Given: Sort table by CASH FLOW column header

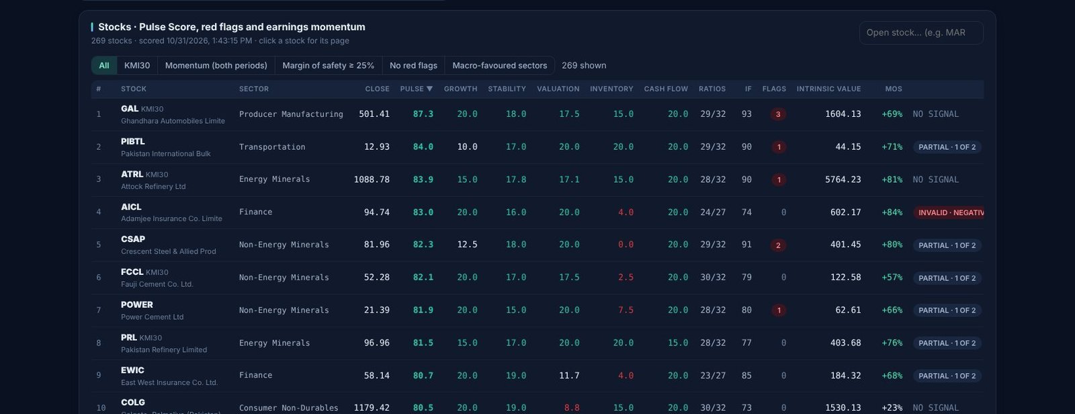Looking at the screenshot, I should point(666,89).
